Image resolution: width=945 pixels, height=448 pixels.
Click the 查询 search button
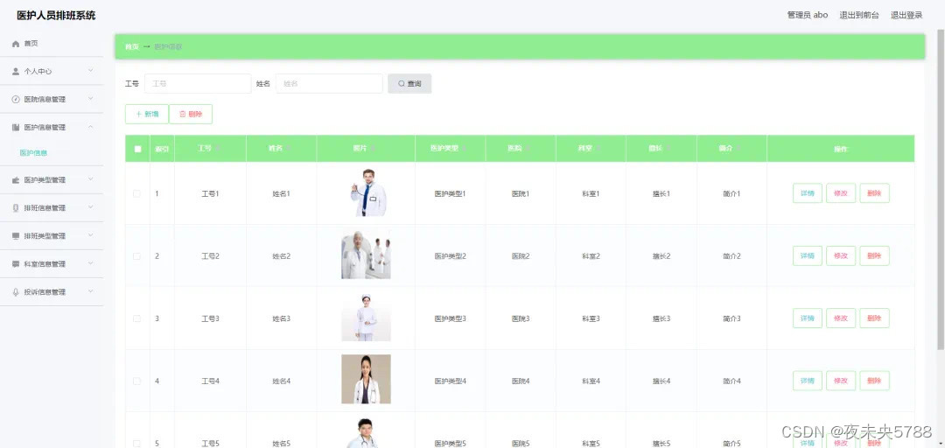pos(409,84)
